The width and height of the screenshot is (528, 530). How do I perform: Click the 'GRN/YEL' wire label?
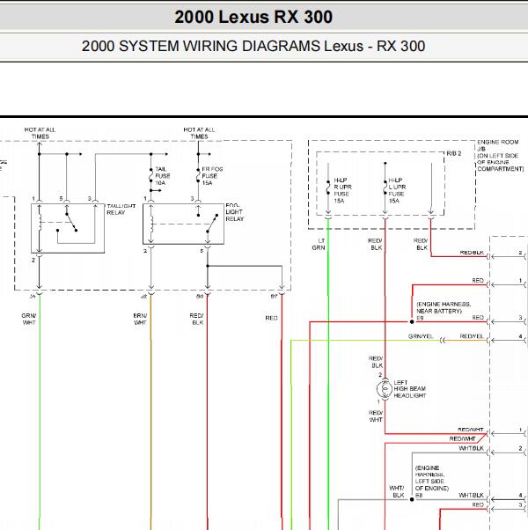pos(421,336)
